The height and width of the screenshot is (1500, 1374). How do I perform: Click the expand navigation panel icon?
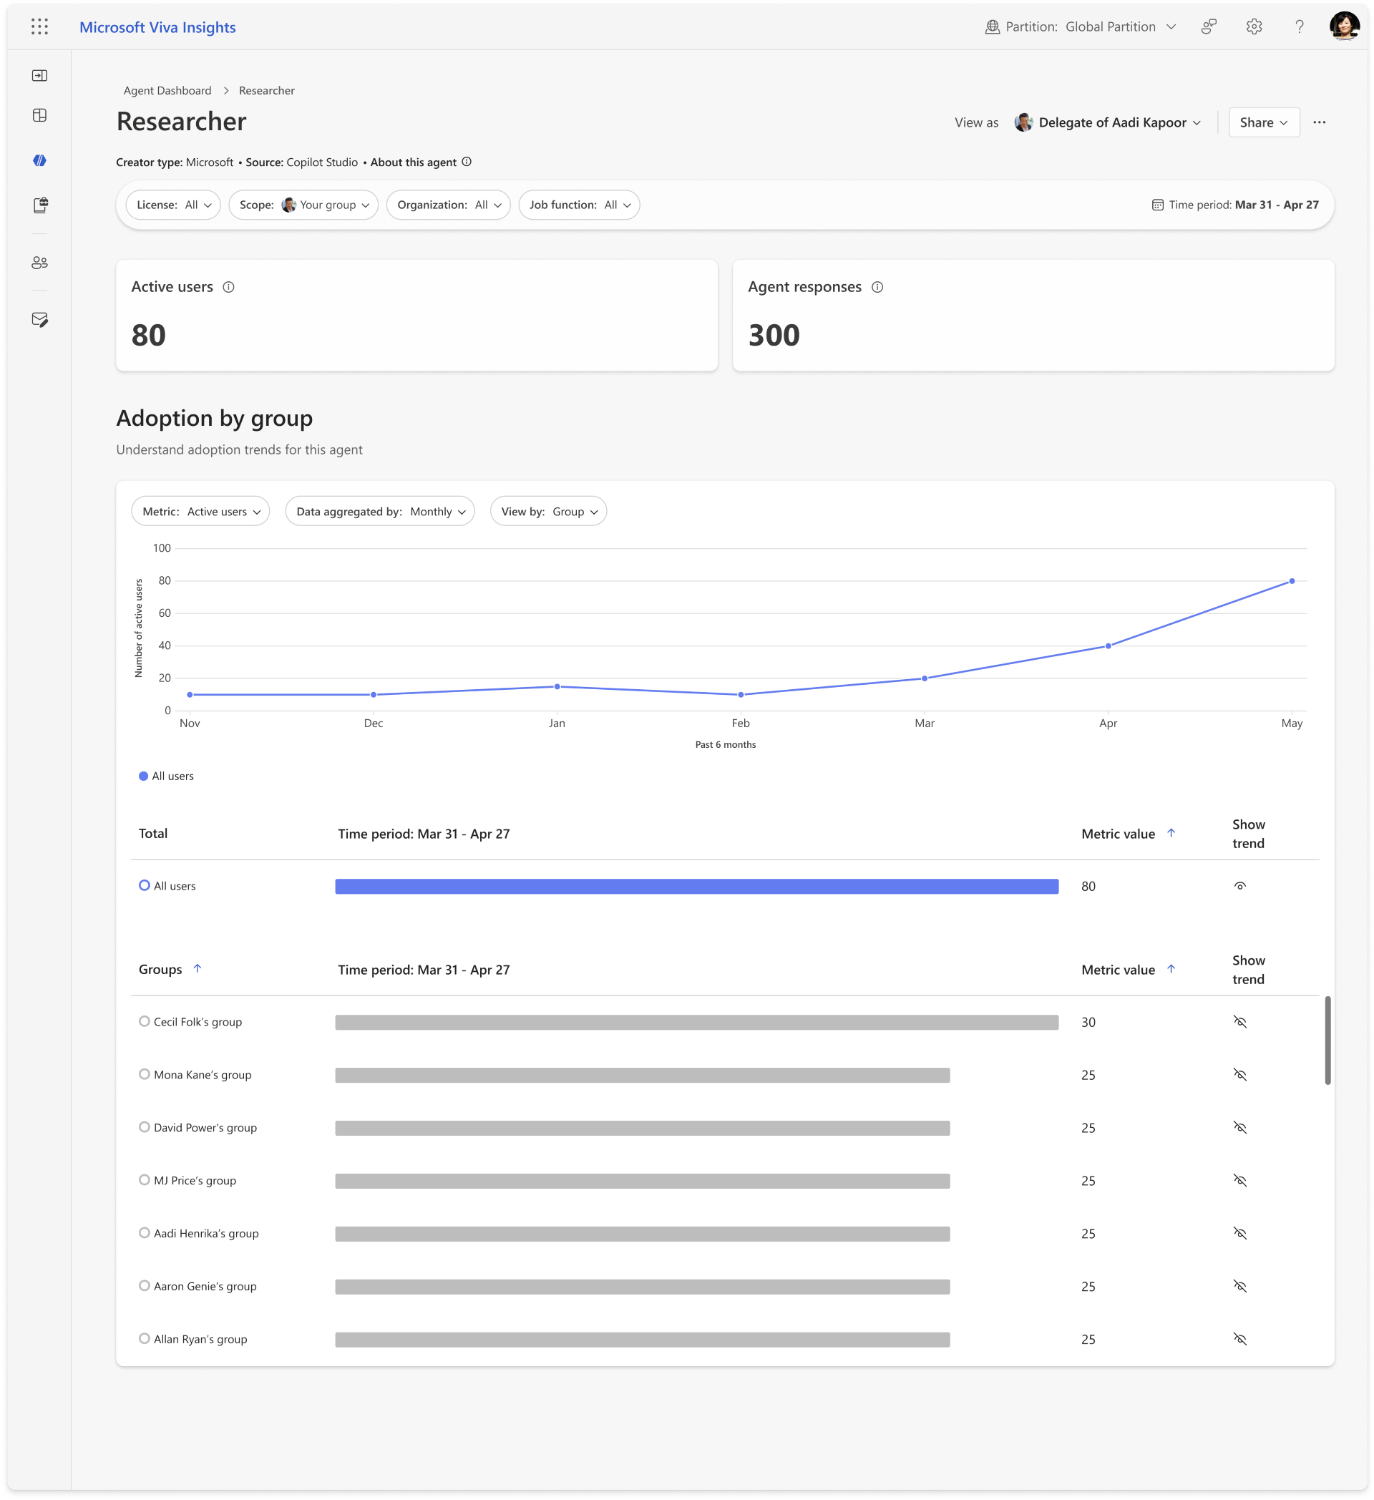40,75
